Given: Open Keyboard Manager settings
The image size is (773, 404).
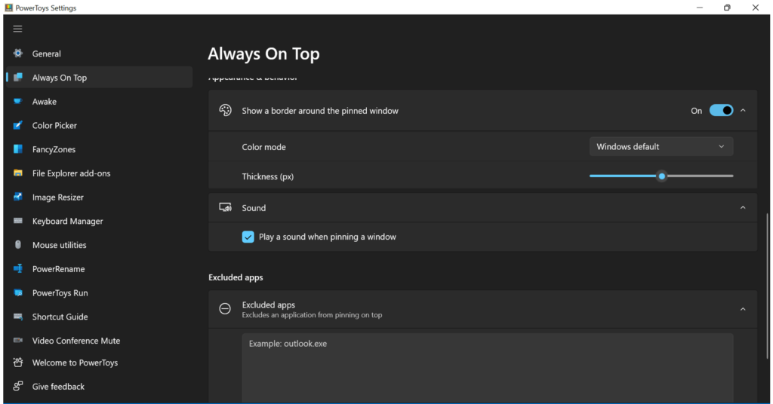Looking at the screenshot, I should pyautogui.click(x=99, y=221).
